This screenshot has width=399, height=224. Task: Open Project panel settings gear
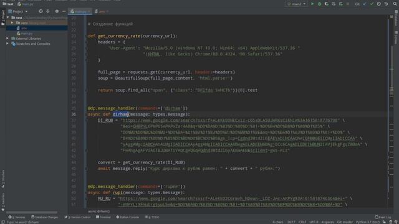click(x=57, y=11)
